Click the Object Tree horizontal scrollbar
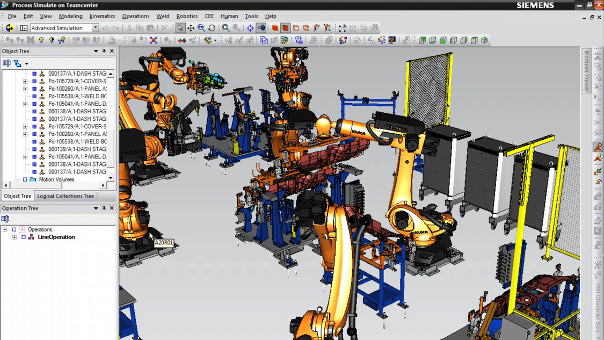 (34, 186)
